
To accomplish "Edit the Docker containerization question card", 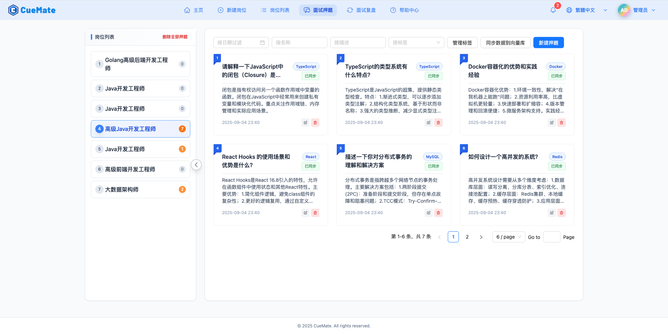I will [551, 123].
